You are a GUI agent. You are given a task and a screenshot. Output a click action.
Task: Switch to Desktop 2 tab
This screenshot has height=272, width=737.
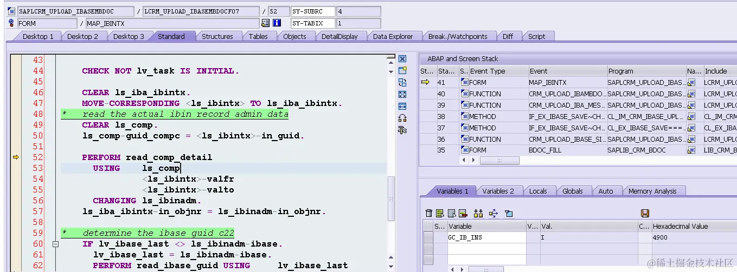tap(82, 36)
